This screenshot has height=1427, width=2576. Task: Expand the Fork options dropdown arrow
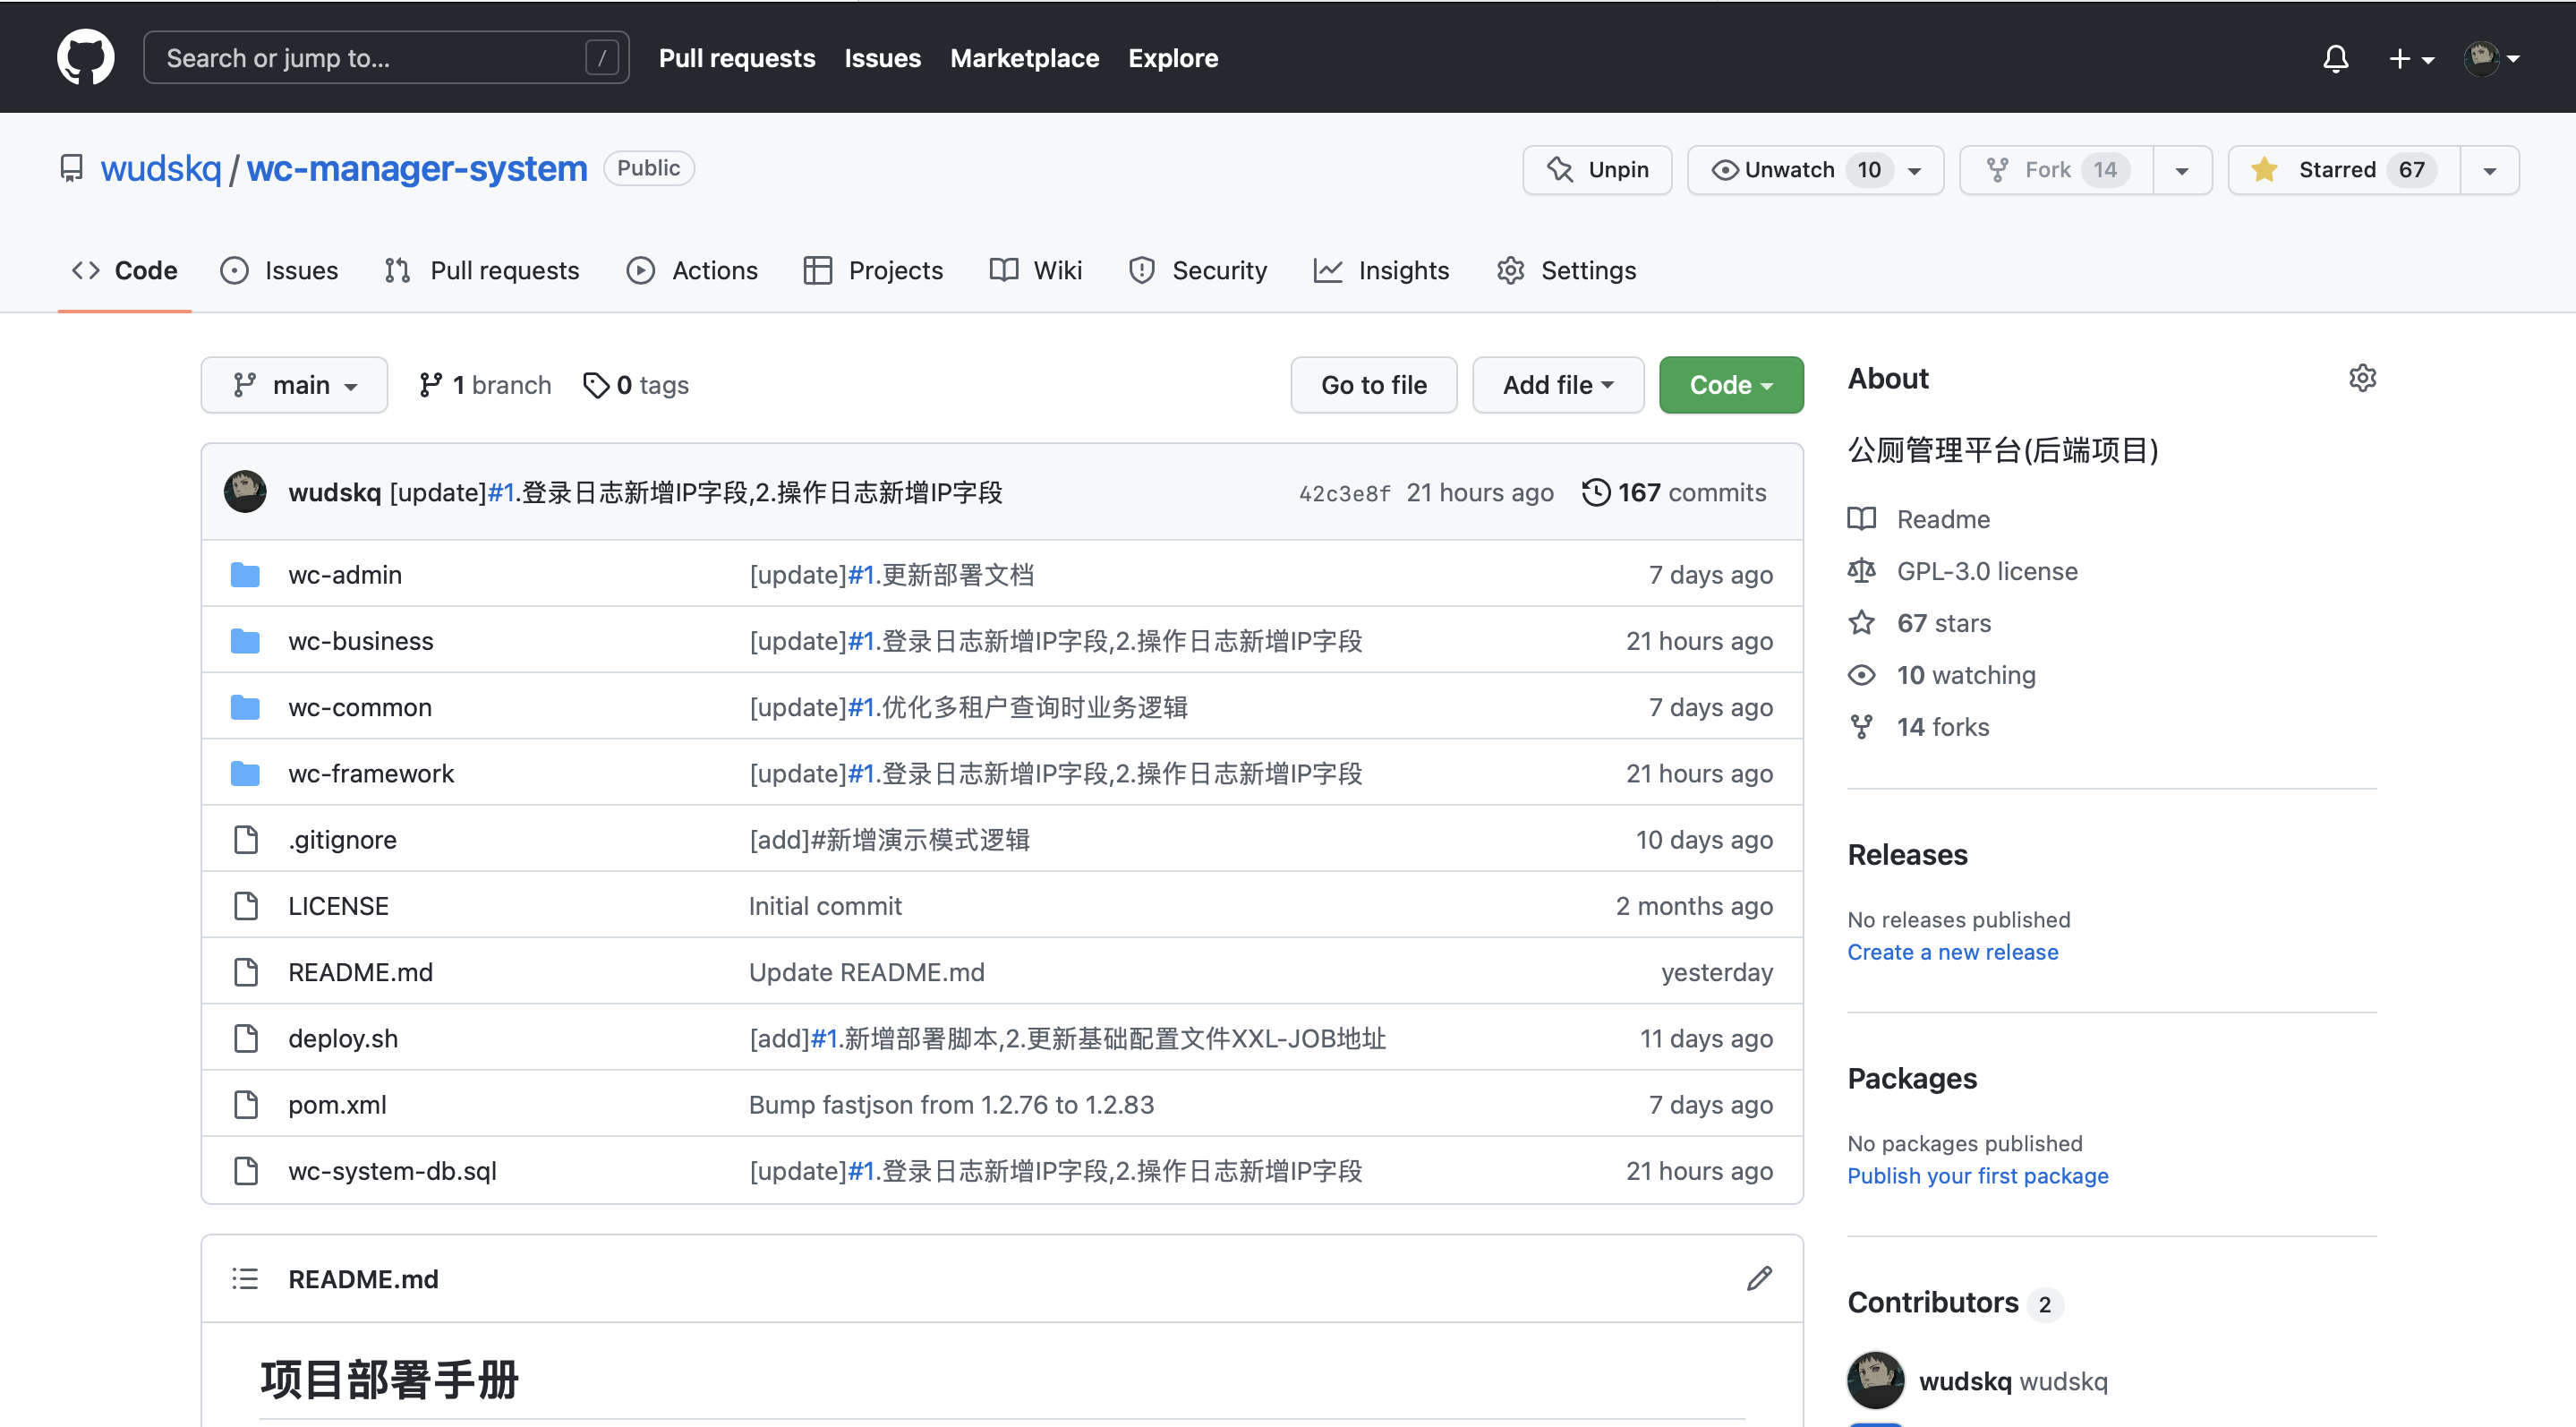[x=2182, y=170]
